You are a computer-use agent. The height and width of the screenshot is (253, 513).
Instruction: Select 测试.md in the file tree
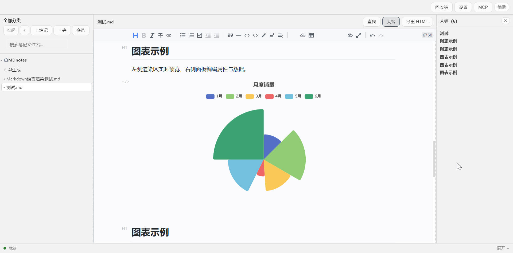(x=47, y=87)
